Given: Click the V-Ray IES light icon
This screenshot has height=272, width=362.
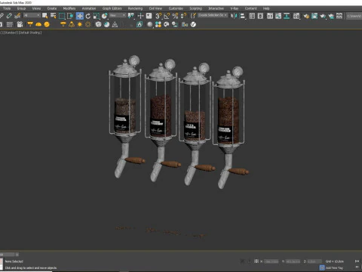Looking at the screenshot, I should [72, 24].
